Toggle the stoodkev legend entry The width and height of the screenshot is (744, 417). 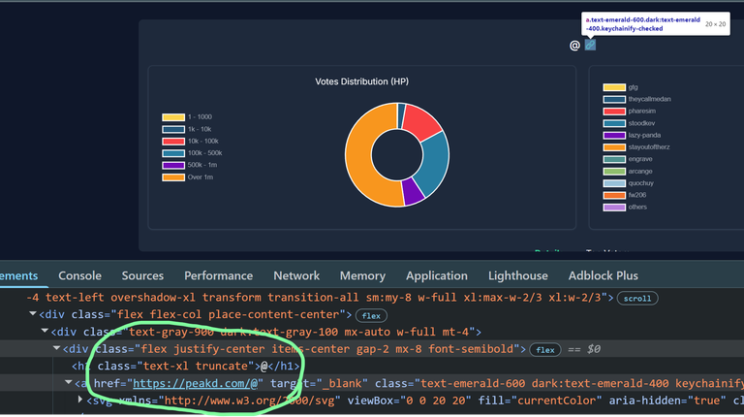(x=629, y=123)
